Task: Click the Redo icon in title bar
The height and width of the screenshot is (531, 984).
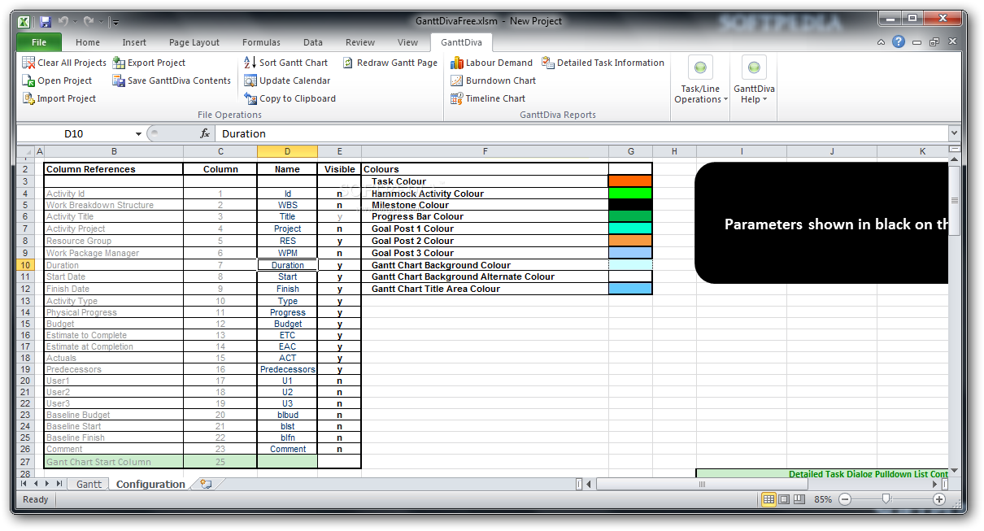Action: (x=88, y=22)
